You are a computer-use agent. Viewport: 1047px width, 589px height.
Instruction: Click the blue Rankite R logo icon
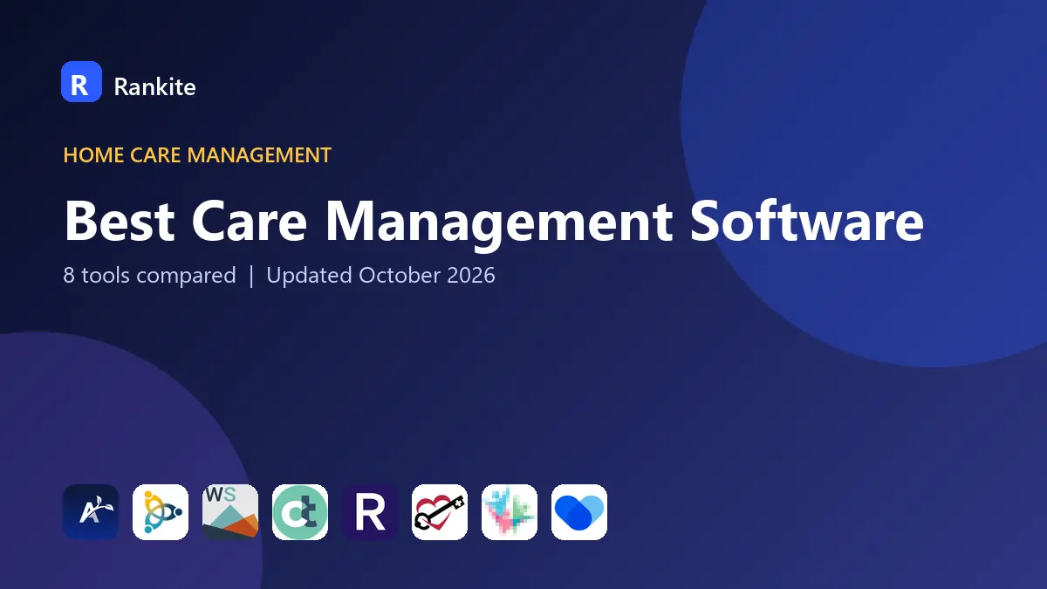point(81,82)
